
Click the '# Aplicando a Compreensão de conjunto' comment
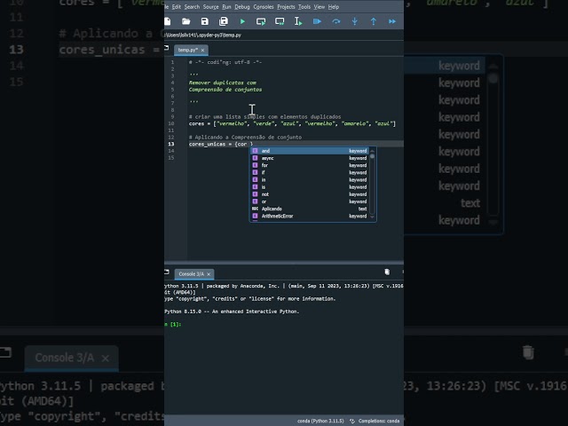tap(245, 138)
